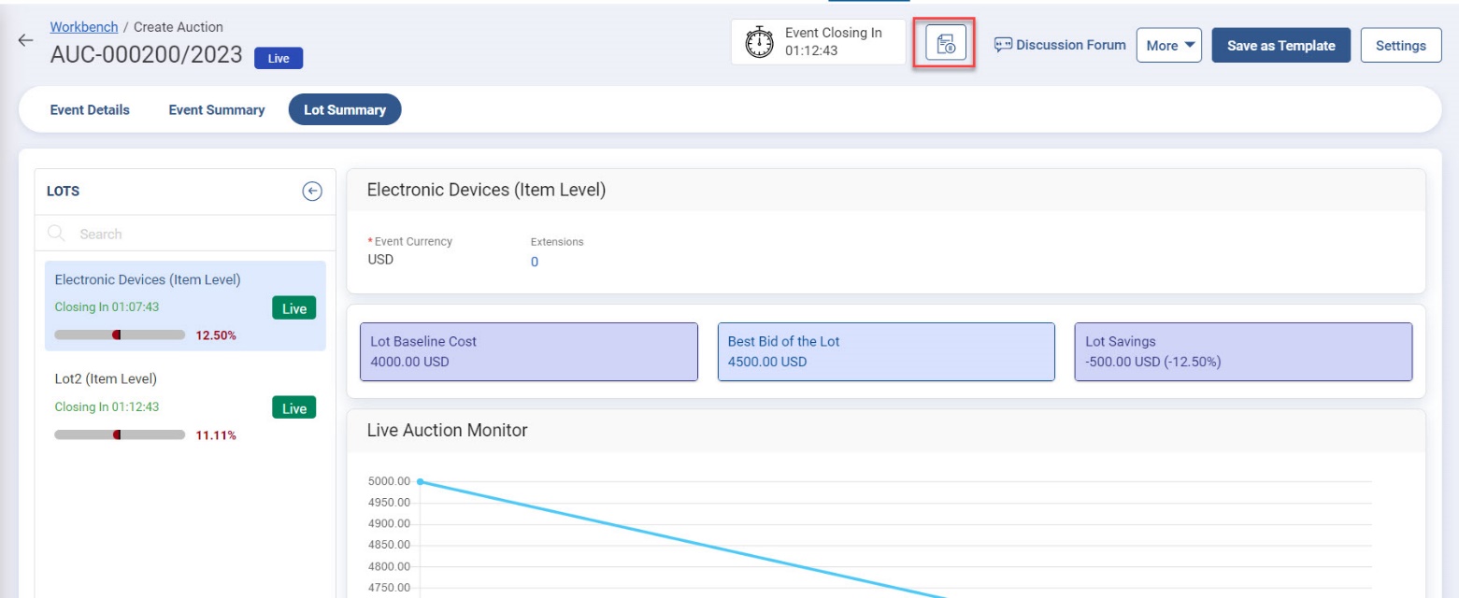This screenshot has width=1459, height=598.
Task: Click the Live badge on Electronic Devices lot
Action: coord(293,308)
